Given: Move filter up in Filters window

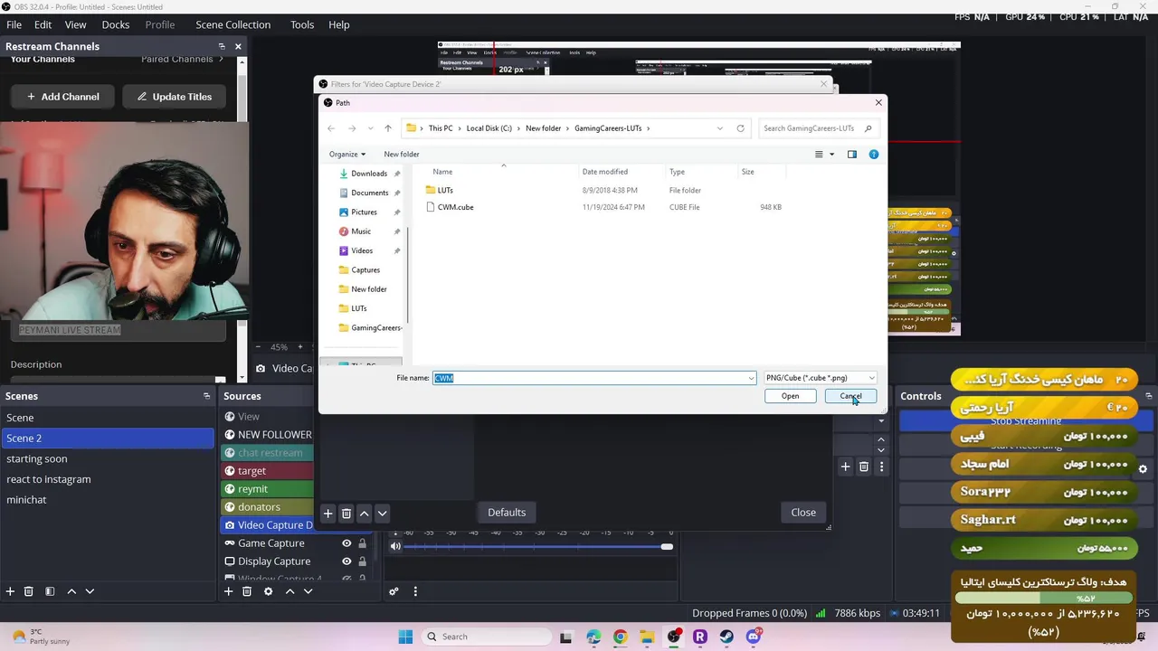Looking at the screenshot, I should pyautogui.click(x=365, y=513).
